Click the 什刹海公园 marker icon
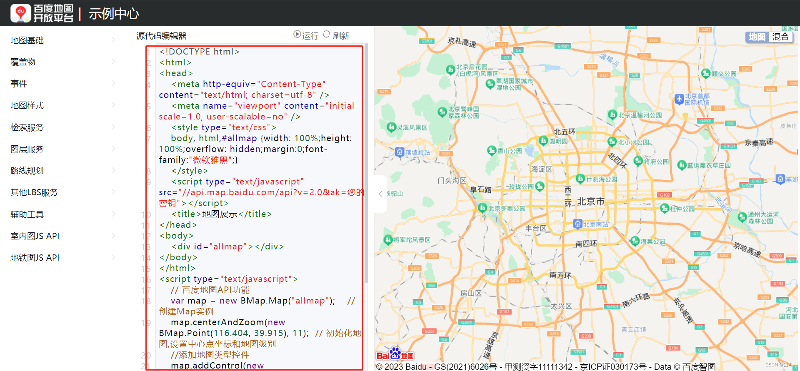The image size is (800, 371). tap(580, 179)
